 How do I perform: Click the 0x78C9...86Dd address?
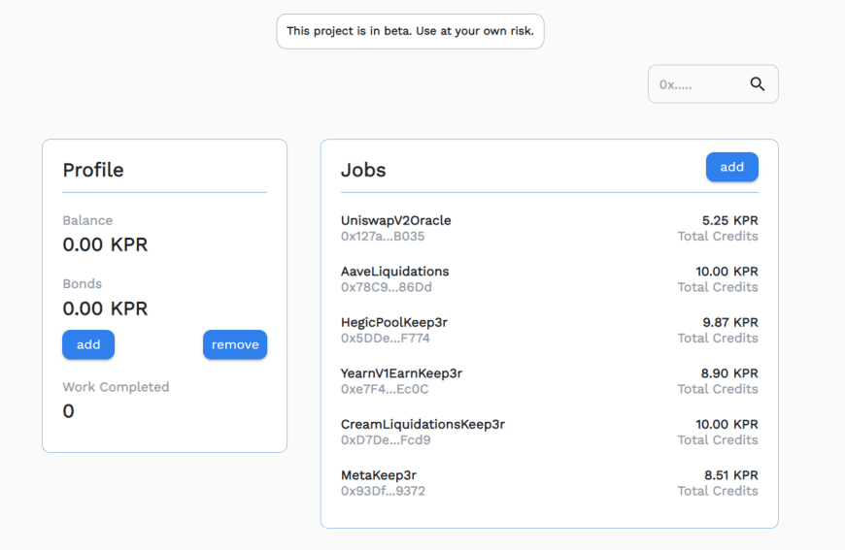point(386,287)
